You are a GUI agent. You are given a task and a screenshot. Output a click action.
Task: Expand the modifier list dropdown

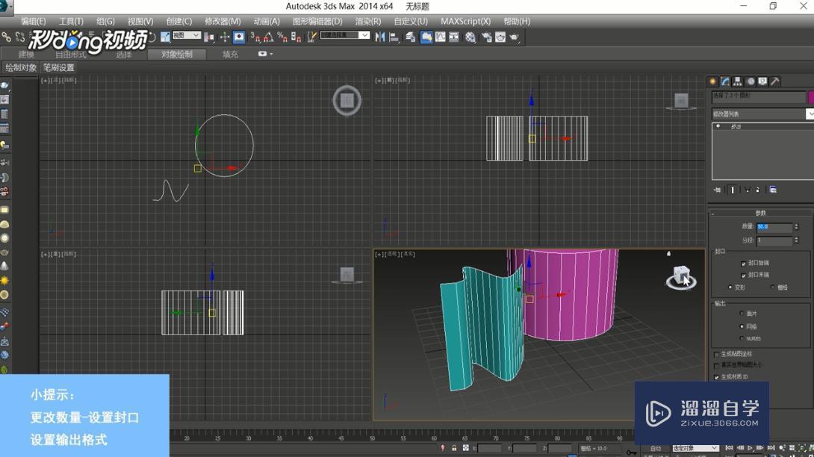(810, 114)
